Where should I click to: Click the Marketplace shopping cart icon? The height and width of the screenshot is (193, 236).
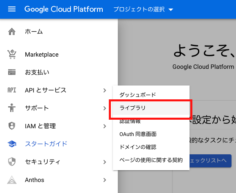(12, 54)
